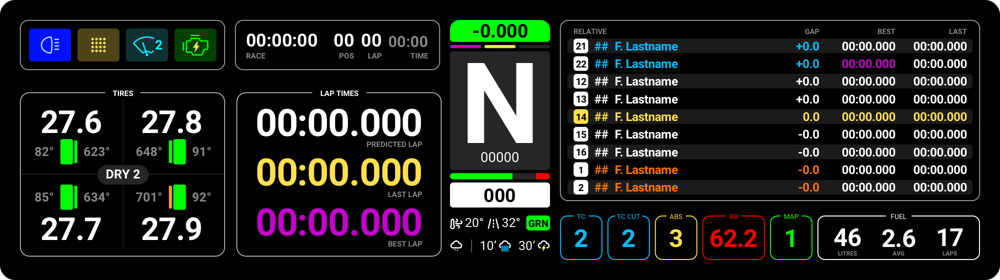Click the current light rain cloud icon

(x=456, y=246)
